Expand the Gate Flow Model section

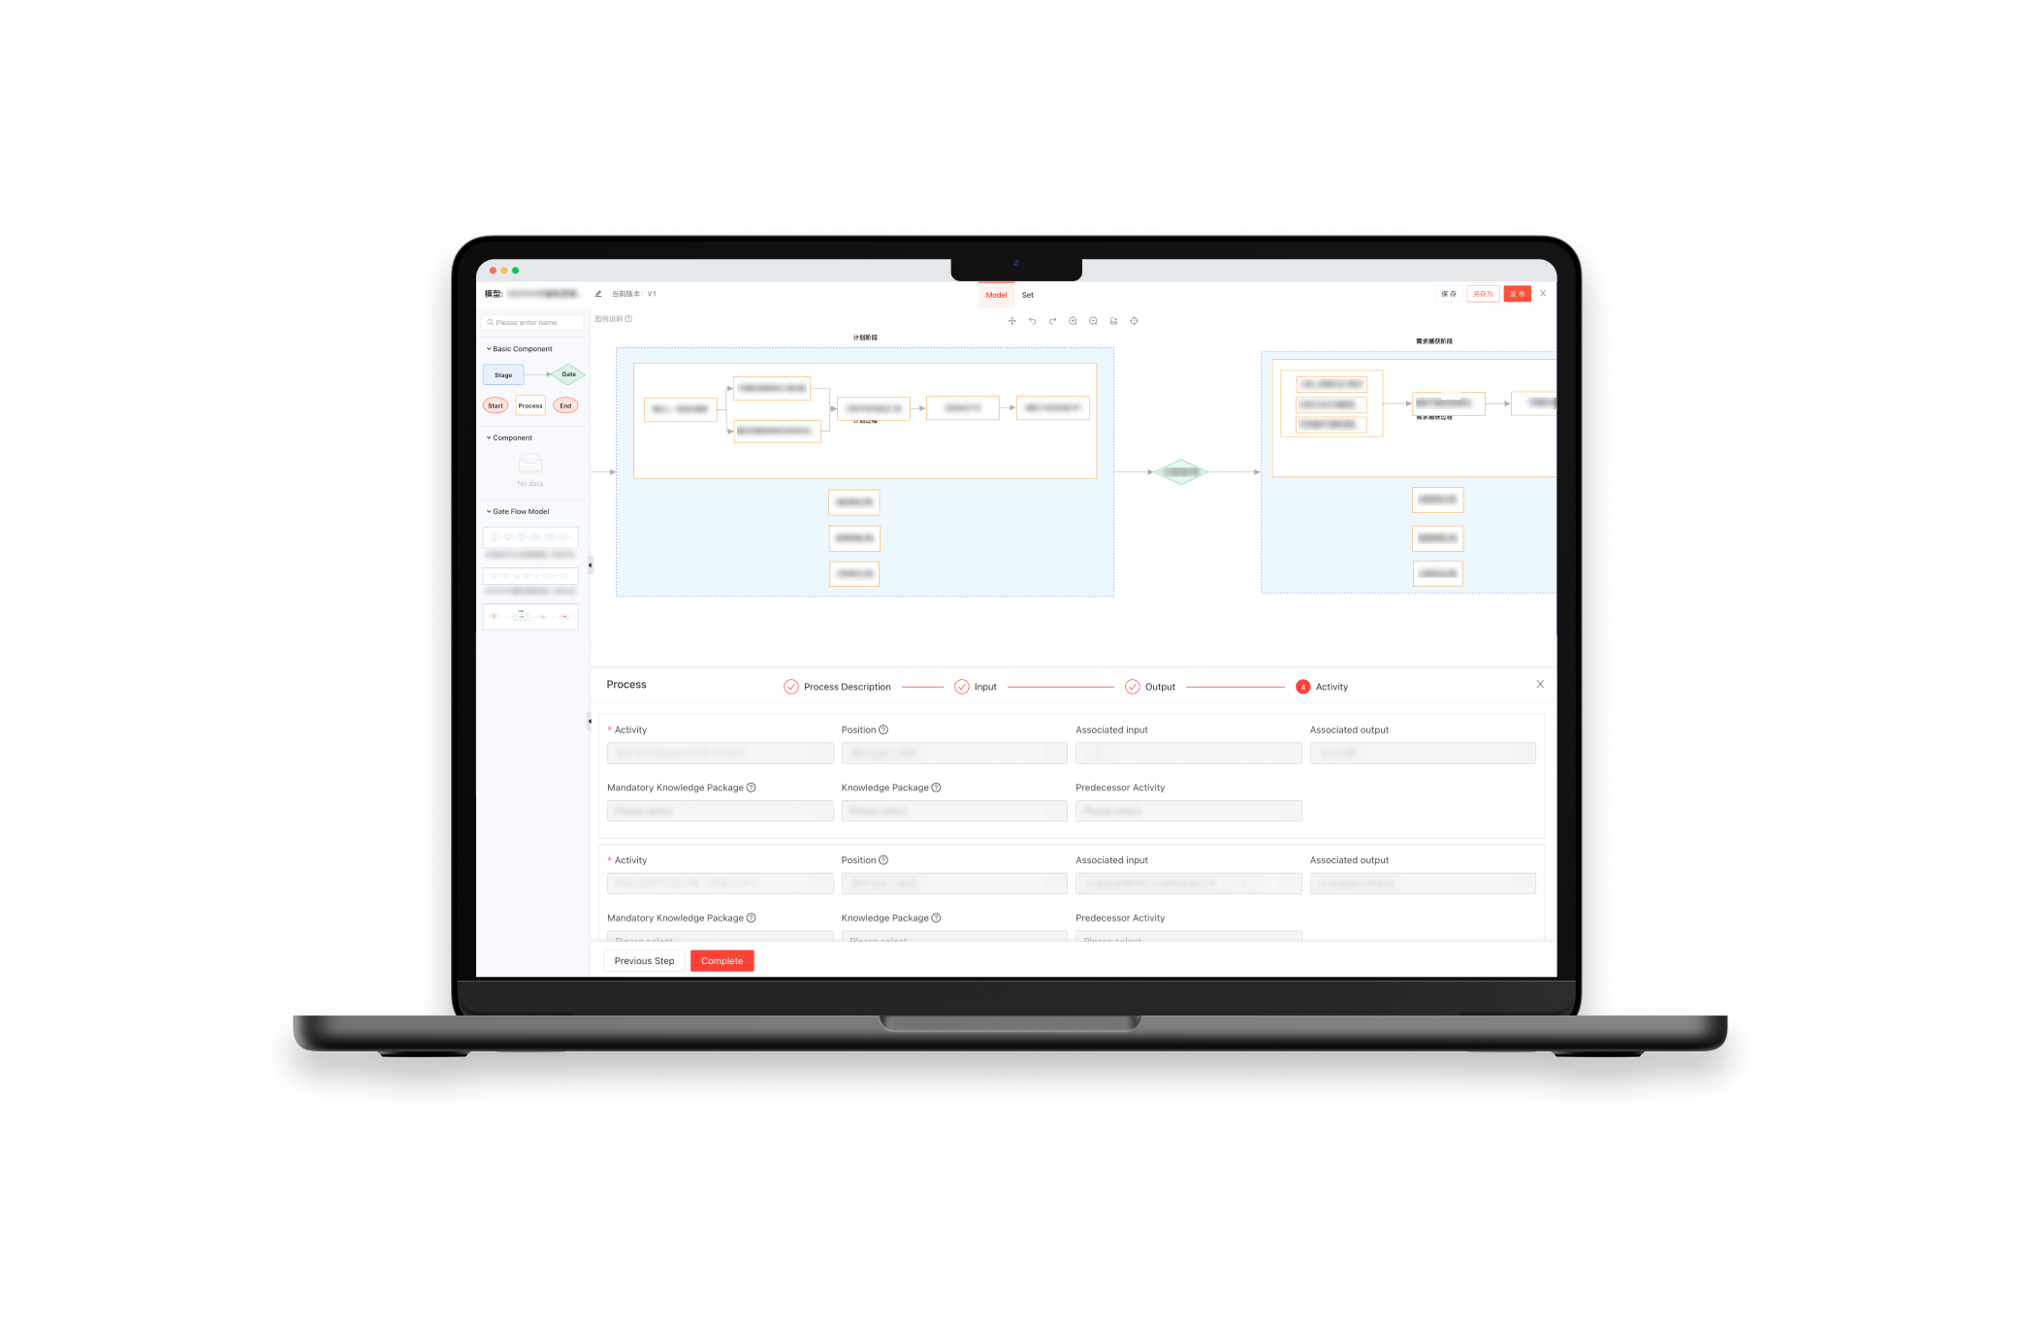[x=492, y=511]
